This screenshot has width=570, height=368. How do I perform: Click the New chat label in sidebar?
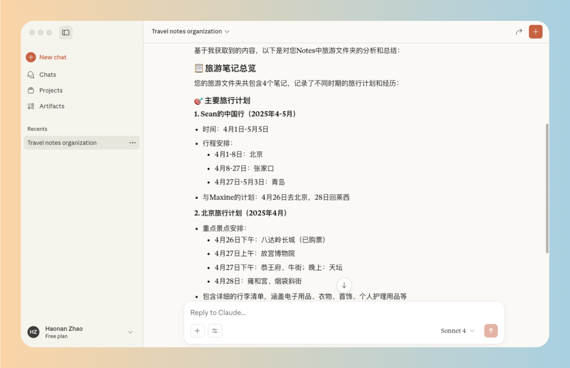tap(53, 57)
